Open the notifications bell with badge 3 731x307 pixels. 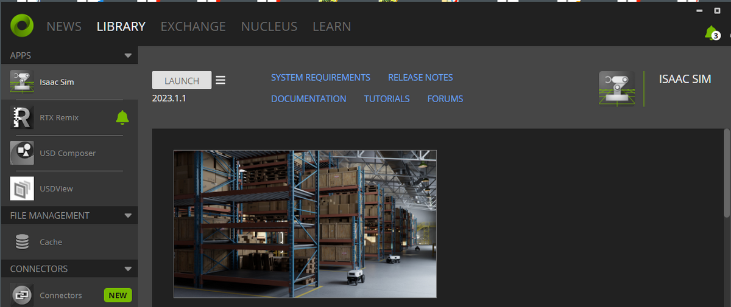pyautogui.click(x=712, y=33)
